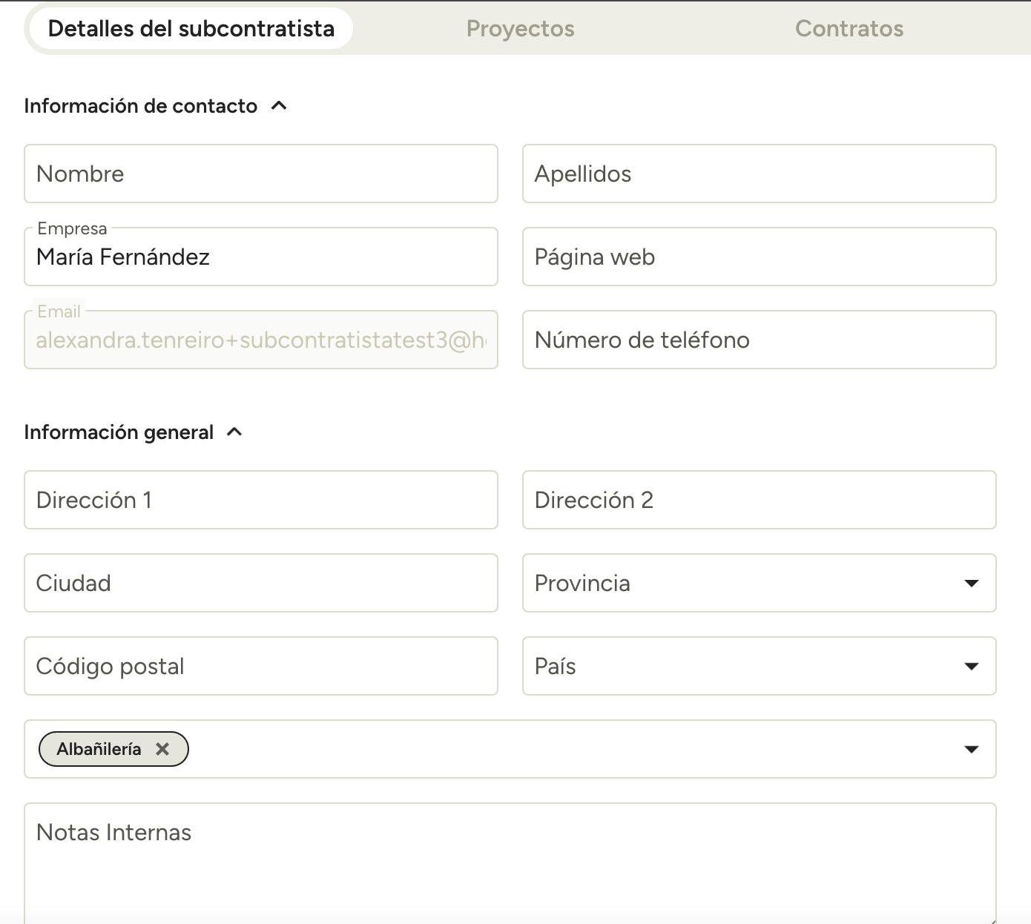Collapse the Información general section
Screen dimensions: 1031x924
point(234,432)
